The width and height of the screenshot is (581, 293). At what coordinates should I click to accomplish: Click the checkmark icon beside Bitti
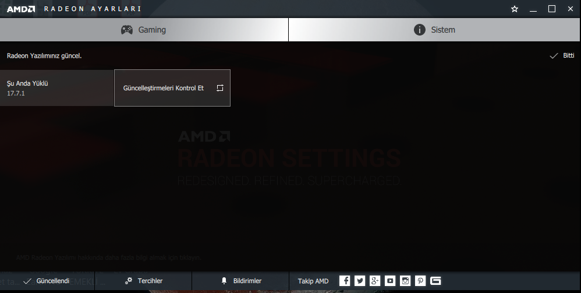tap(554, 56)
